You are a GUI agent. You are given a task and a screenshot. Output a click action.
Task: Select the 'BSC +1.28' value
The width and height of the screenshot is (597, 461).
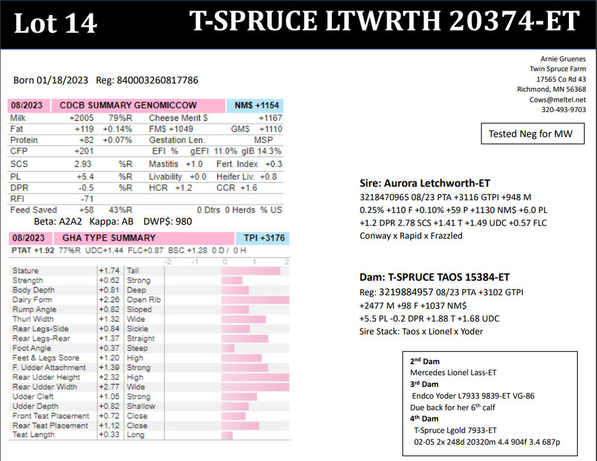click(x=187, y=250)
